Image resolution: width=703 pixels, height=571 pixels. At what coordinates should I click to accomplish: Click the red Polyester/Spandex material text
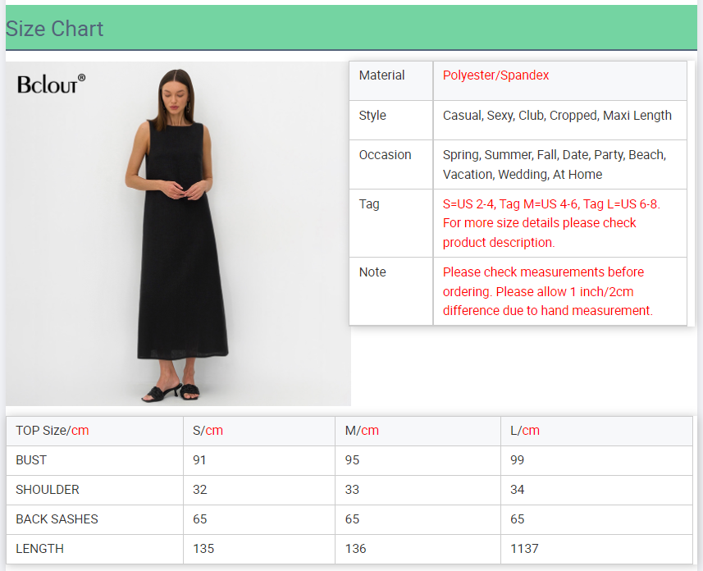495,75
